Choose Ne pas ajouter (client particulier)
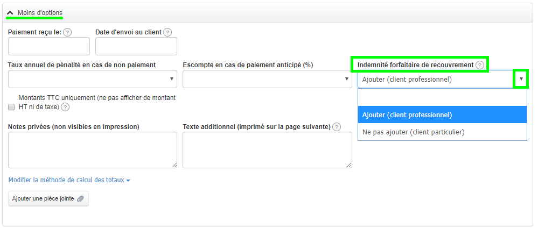 tap(442, 132)
